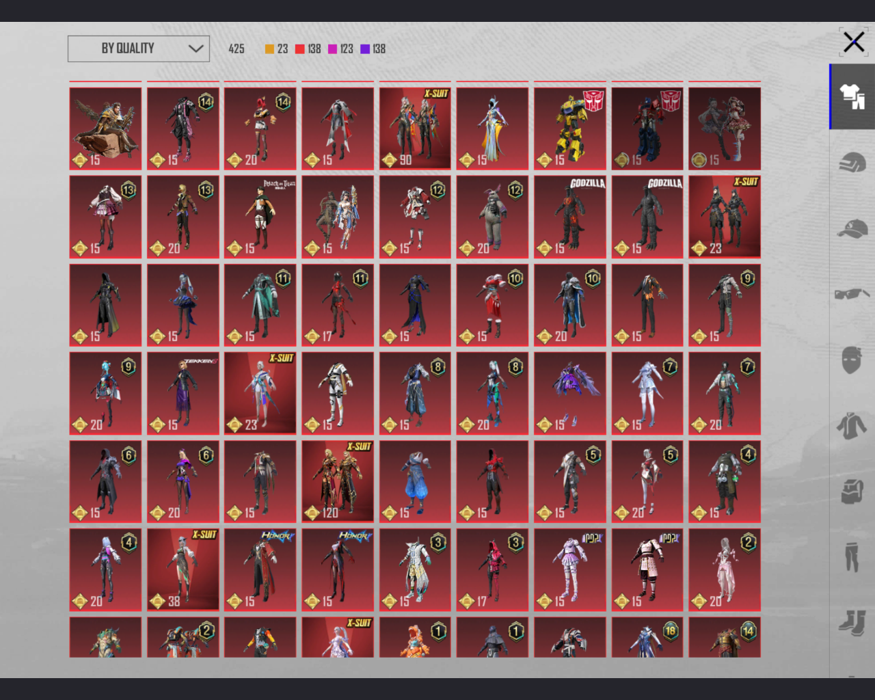The height and width of the screenshot is (700, 875).
Task: Select the dark Honor outfit without coat
Action: tap(338, 569)
